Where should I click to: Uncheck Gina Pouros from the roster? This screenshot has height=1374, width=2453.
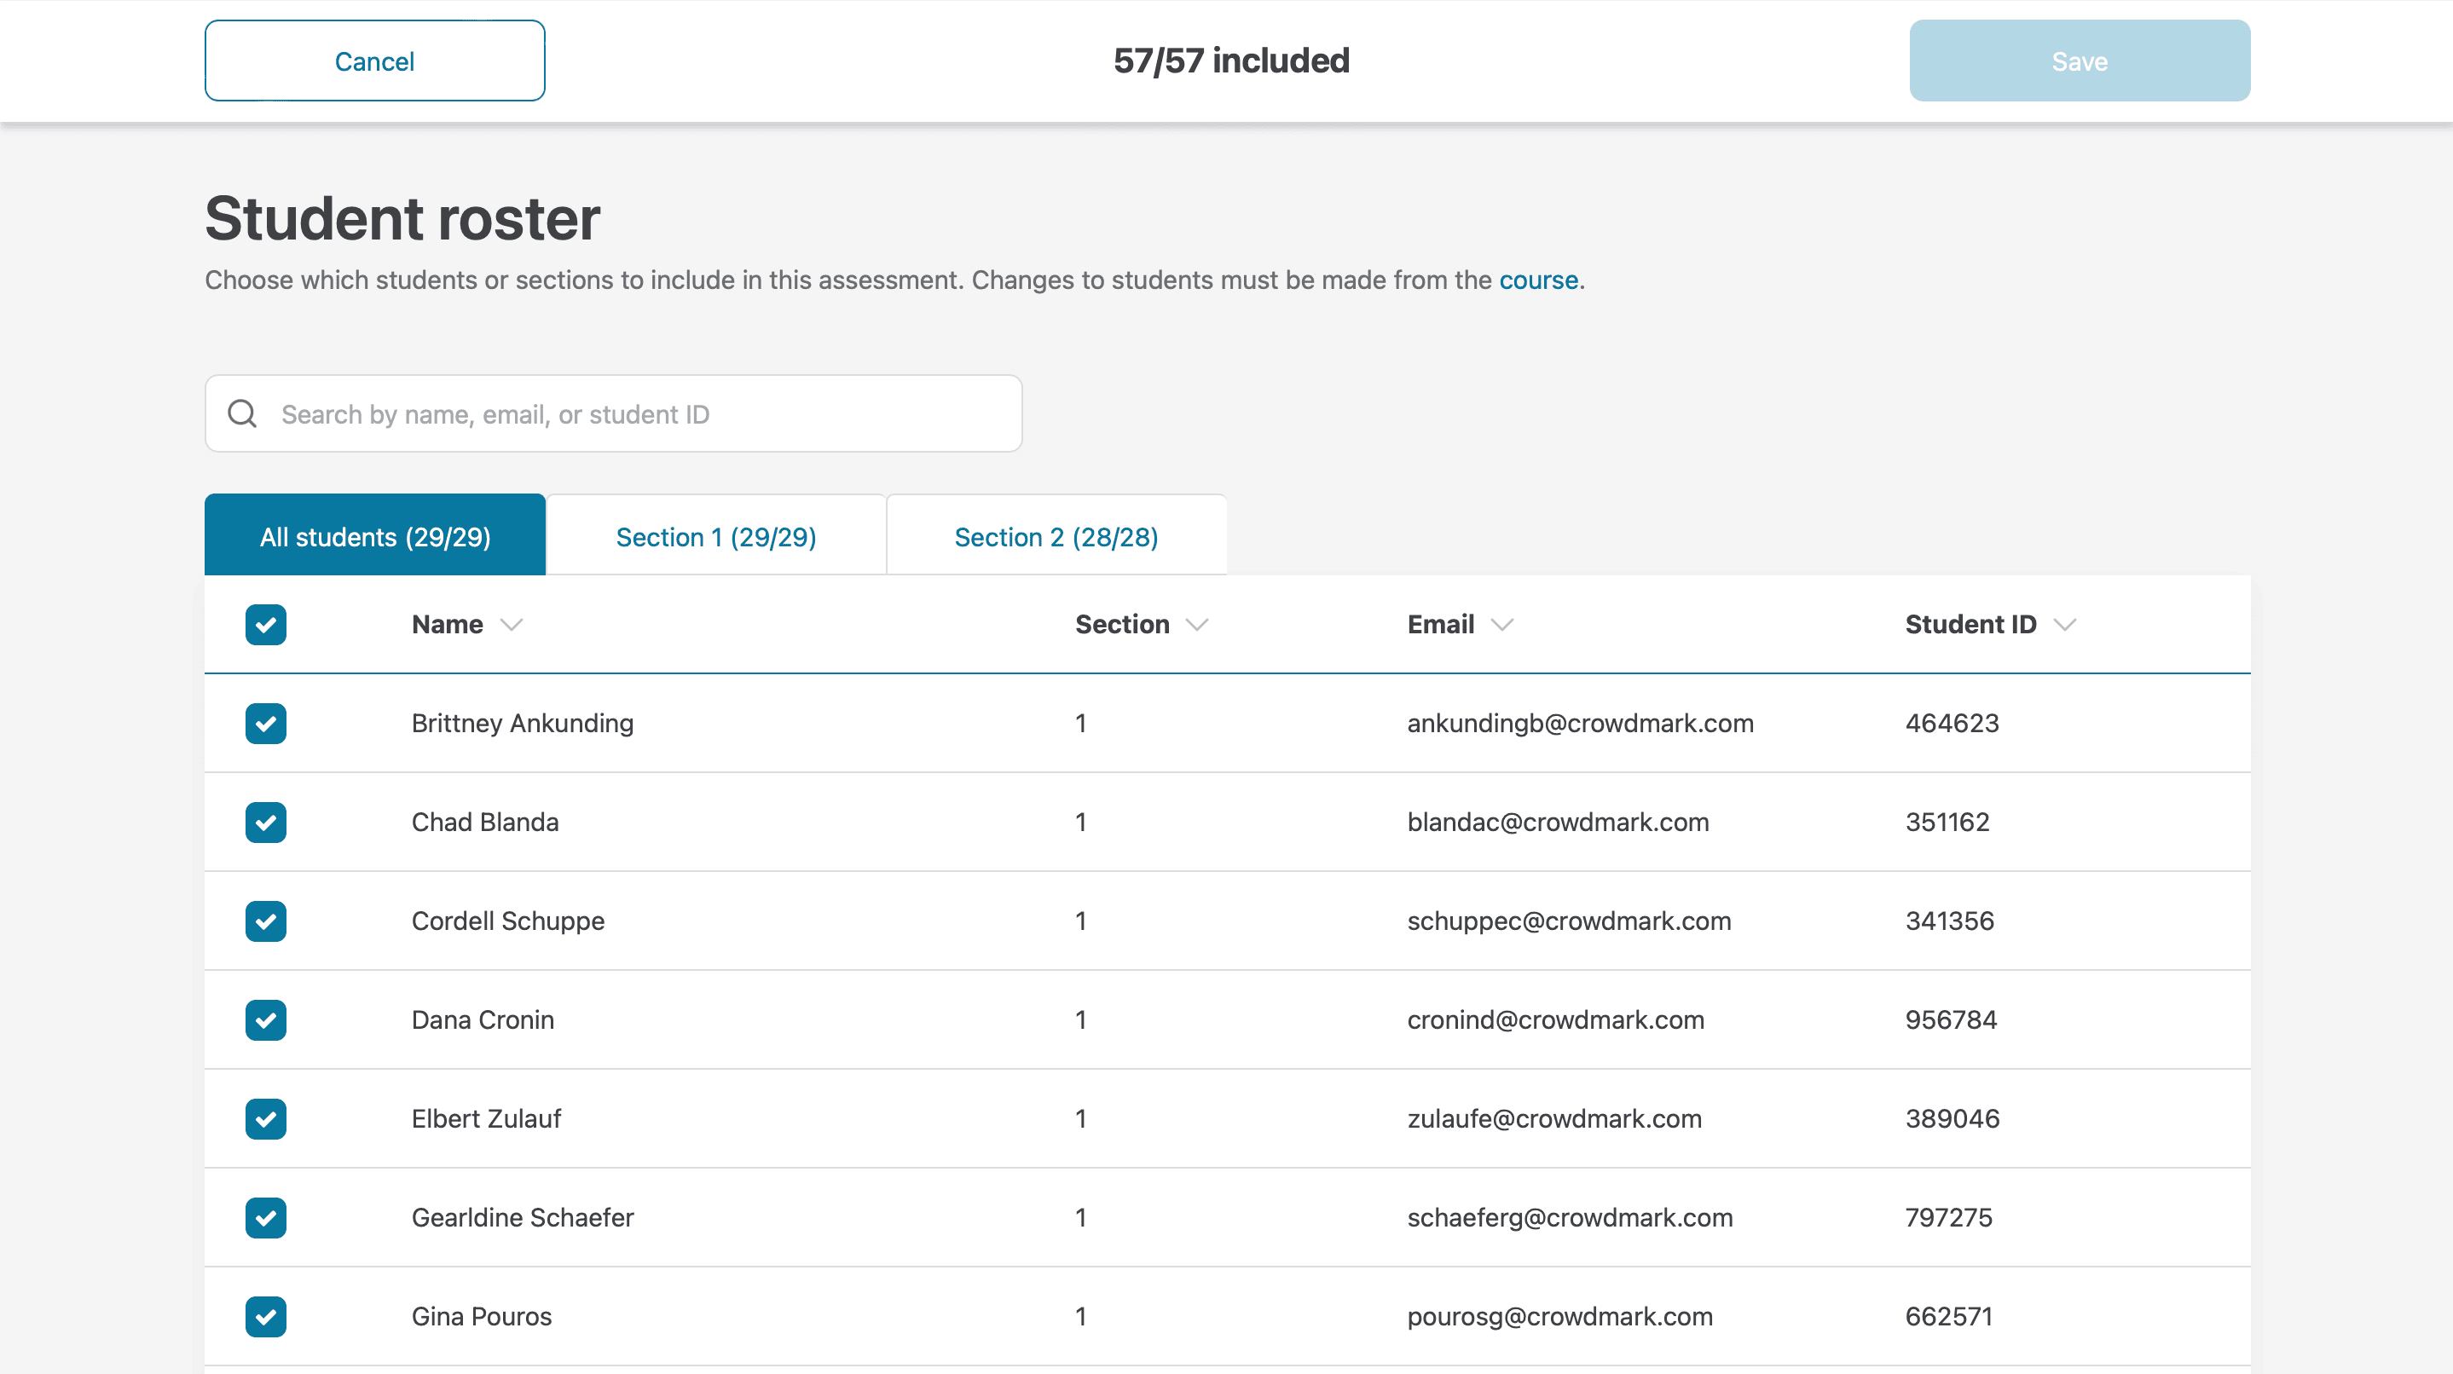click(266, 1317)
